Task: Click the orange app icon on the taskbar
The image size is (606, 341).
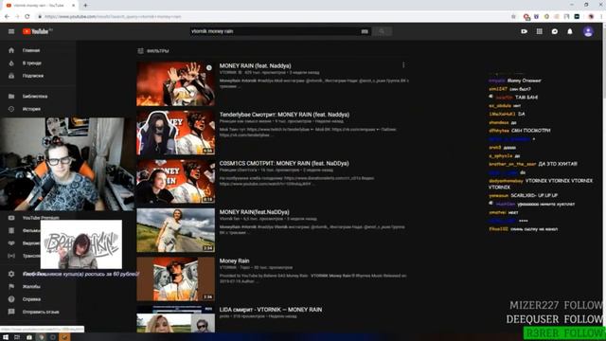Action: 64,337
